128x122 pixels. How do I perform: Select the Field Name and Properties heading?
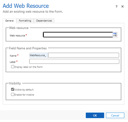pos(28,48)
